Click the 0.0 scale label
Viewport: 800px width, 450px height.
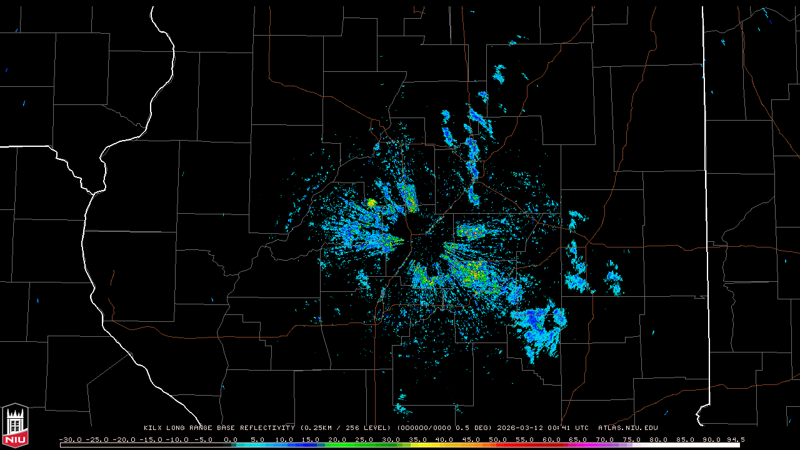pyautogui.click(x=231, y=439)
